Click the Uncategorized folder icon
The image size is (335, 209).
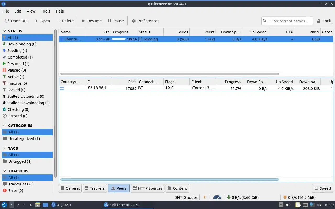coord(4,139)
